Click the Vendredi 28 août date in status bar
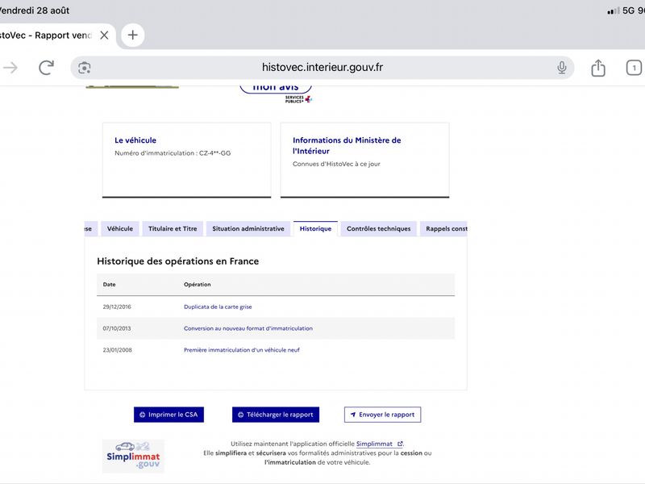The image size is (645, 484). [x=35, y=10]
